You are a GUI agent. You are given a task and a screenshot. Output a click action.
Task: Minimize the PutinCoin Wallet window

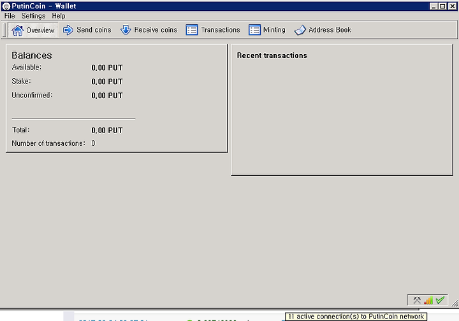pyautogui.click(x=434, y=6)
